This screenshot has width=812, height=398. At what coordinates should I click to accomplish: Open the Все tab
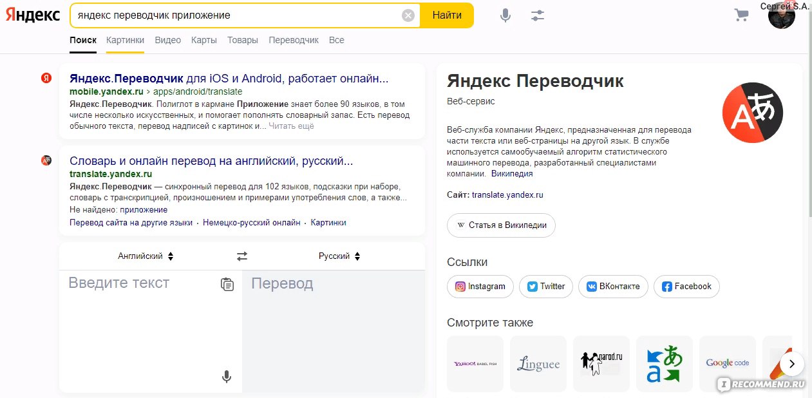337,40
